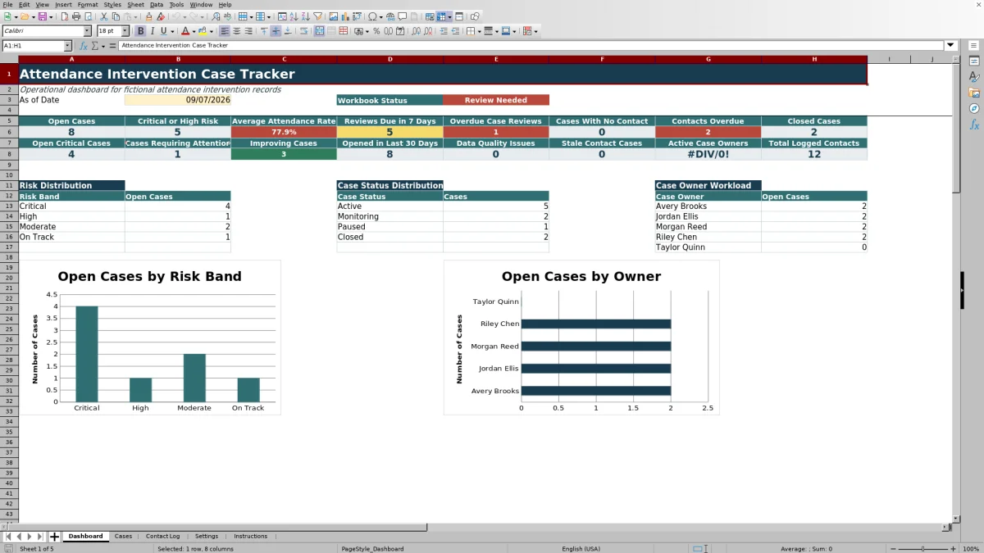Switch to the Cases sheet tab
984x553 pixels.
coord(123,537)
